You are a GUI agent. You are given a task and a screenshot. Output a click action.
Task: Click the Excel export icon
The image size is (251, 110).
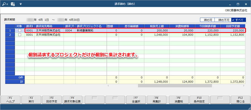point(13,4)
